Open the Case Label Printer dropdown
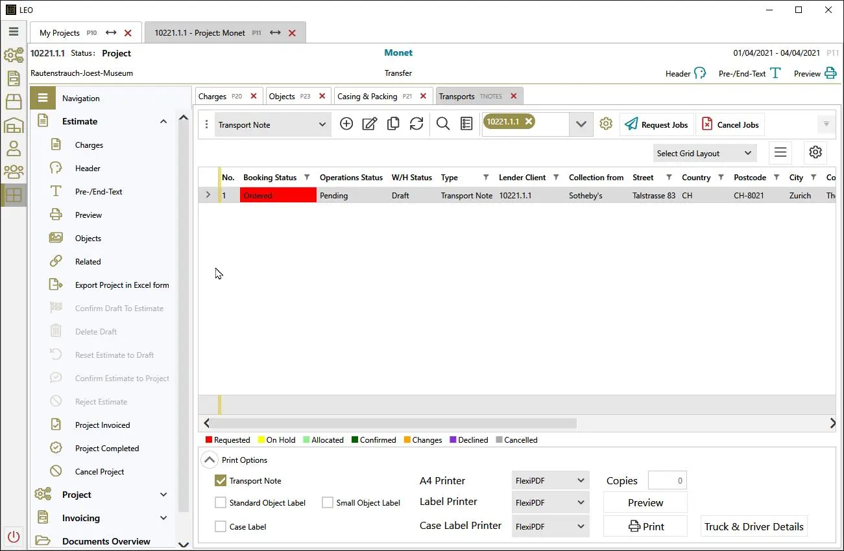The width and height of the screenshot is (844, 551). click(550, 526)
